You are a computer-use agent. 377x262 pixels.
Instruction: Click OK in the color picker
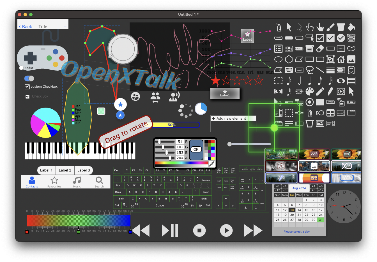196,150
